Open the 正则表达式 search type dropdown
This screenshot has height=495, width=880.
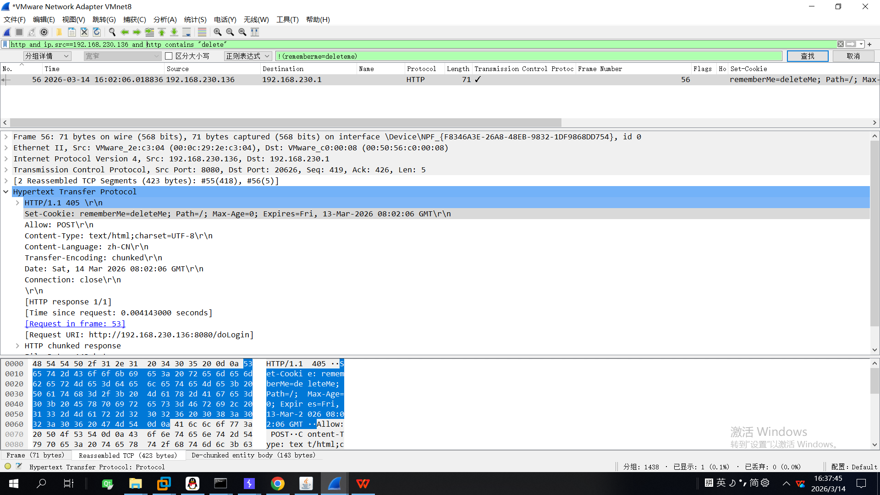[248, 56]
